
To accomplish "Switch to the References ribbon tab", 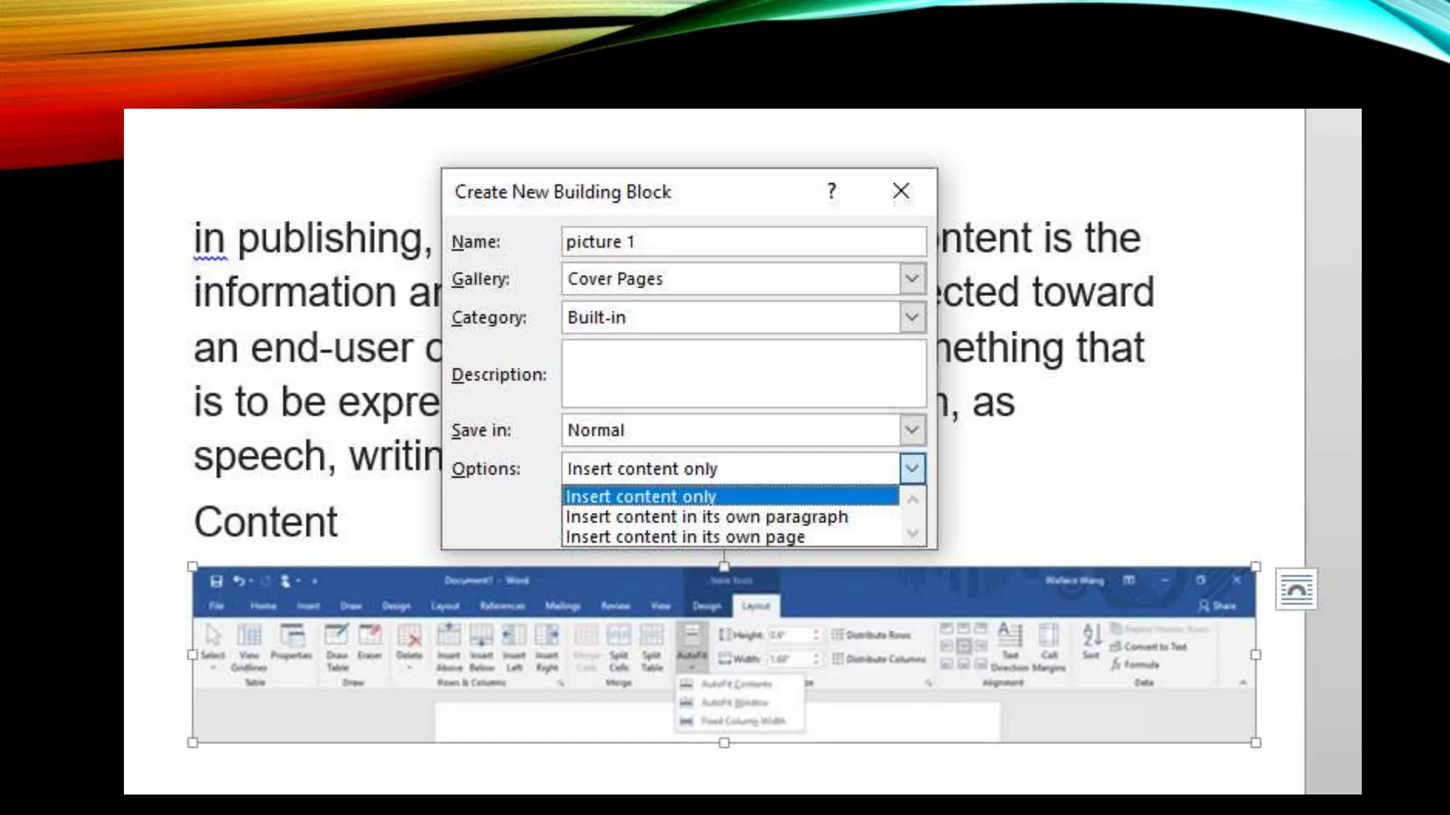I will tap(502, 606).
